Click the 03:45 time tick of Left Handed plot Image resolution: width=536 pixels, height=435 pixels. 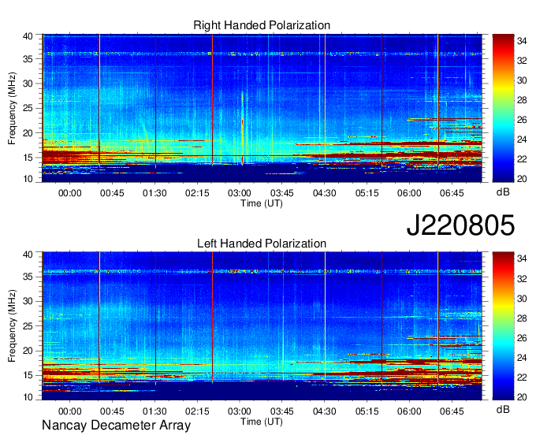pyautogui.click(x=282, y=411)
